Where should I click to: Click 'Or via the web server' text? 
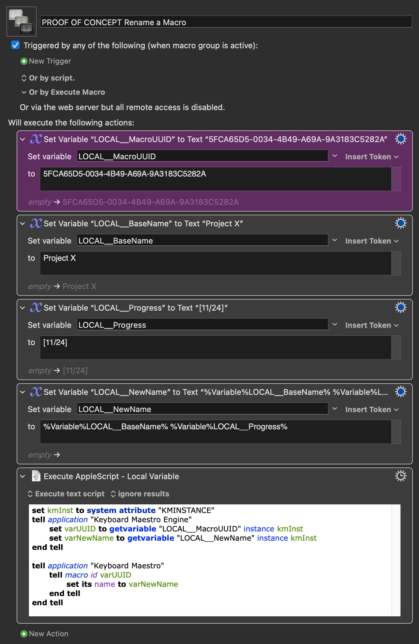pos(122,107)
